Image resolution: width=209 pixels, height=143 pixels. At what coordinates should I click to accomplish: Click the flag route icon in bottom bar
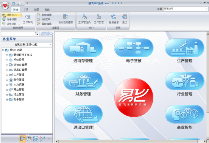click(42, 139)
